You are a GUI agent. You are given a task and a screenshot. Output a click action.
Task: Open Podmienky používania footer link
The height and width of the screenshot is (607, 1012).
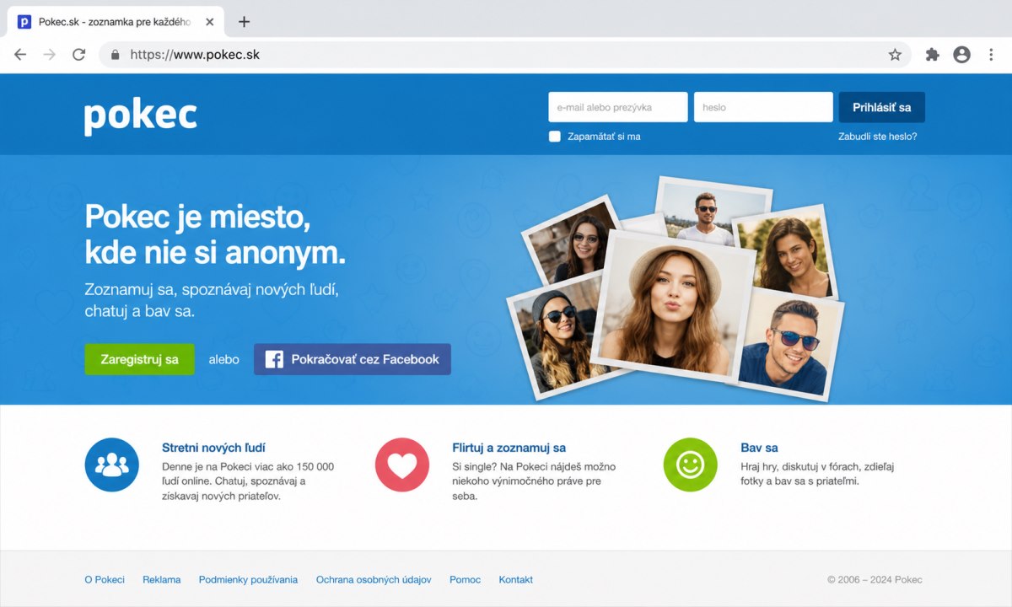point(248,579)
